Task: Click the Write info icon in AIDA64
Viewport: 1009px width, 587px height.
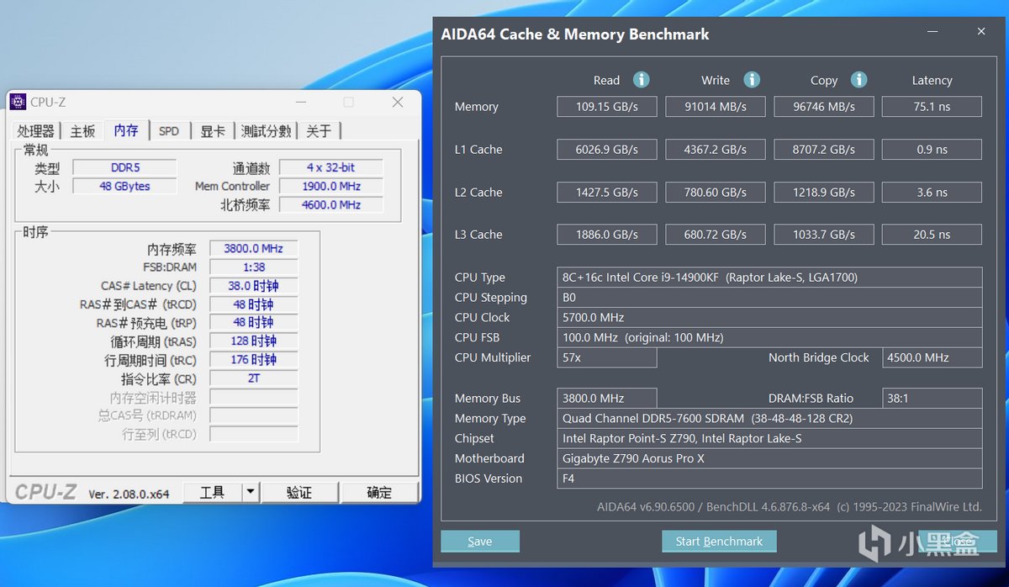Action: tap(752, 80)
